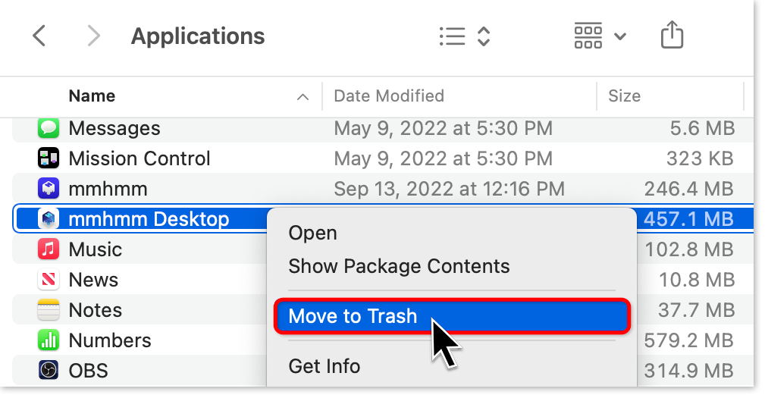Choose Show Package Contents
Screen dimensions: 765x398
399,266
